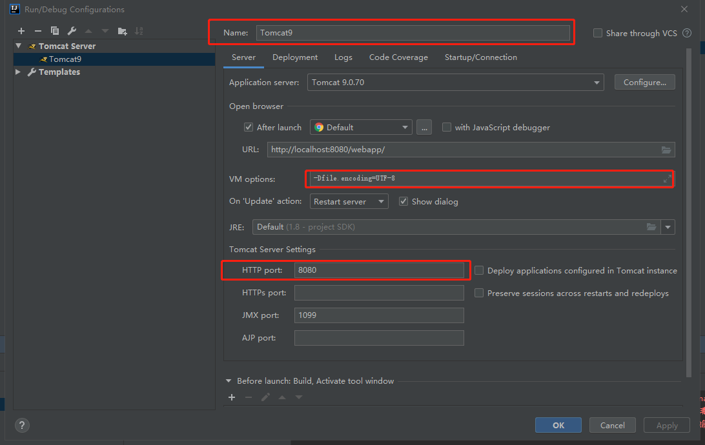Expand the VM options field editor
The width and height of the screenshot is (705, 445).
click(668, 179)
